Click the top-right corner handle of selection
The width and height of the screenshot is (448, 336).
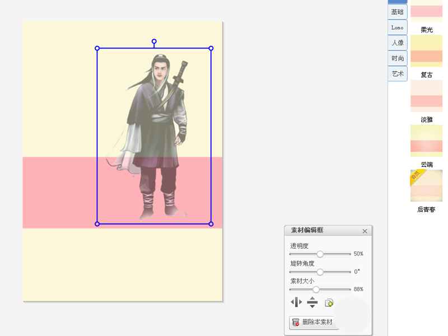(x=211, y=48)
